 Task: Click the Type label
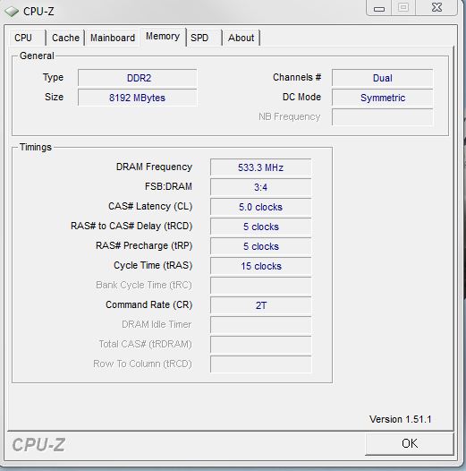pos(53,78)
